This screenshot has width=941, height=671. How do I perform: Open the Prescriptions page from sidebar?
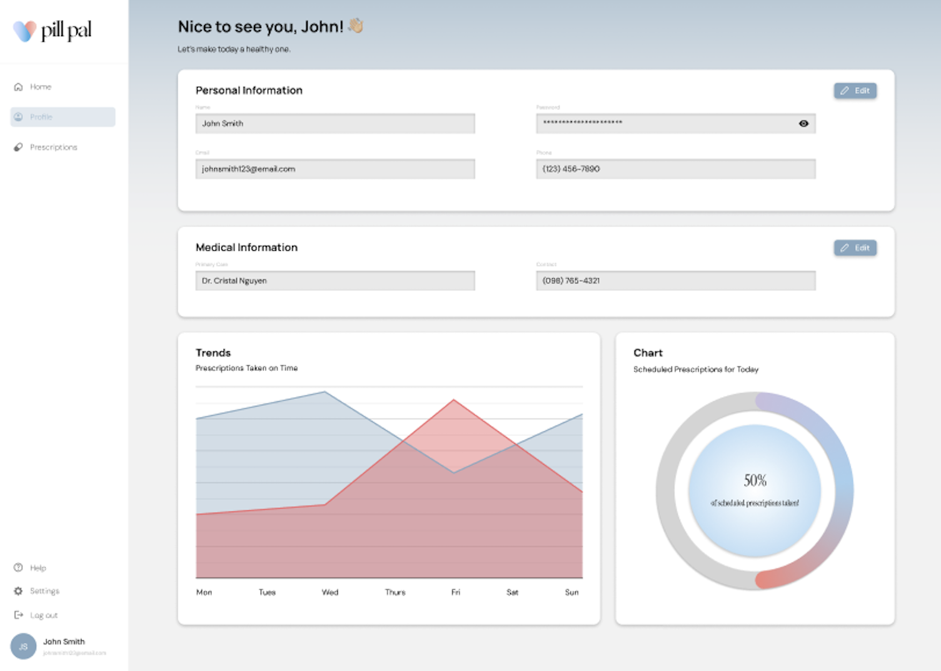click(x=54, y=148)
